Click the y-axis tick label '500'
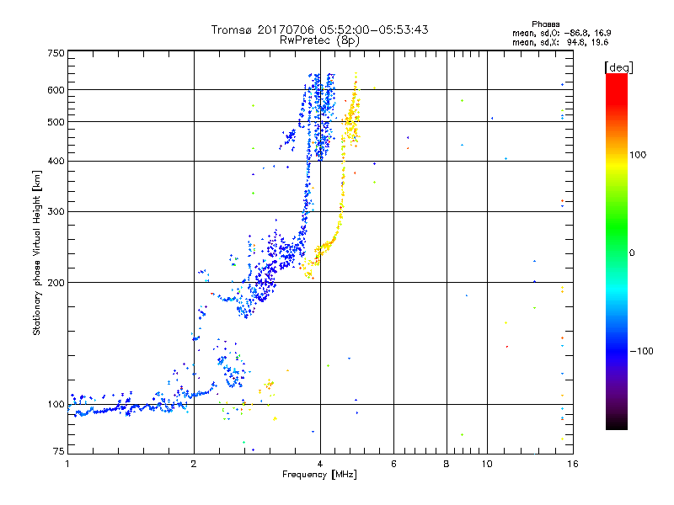 click(x=56, y=122)
